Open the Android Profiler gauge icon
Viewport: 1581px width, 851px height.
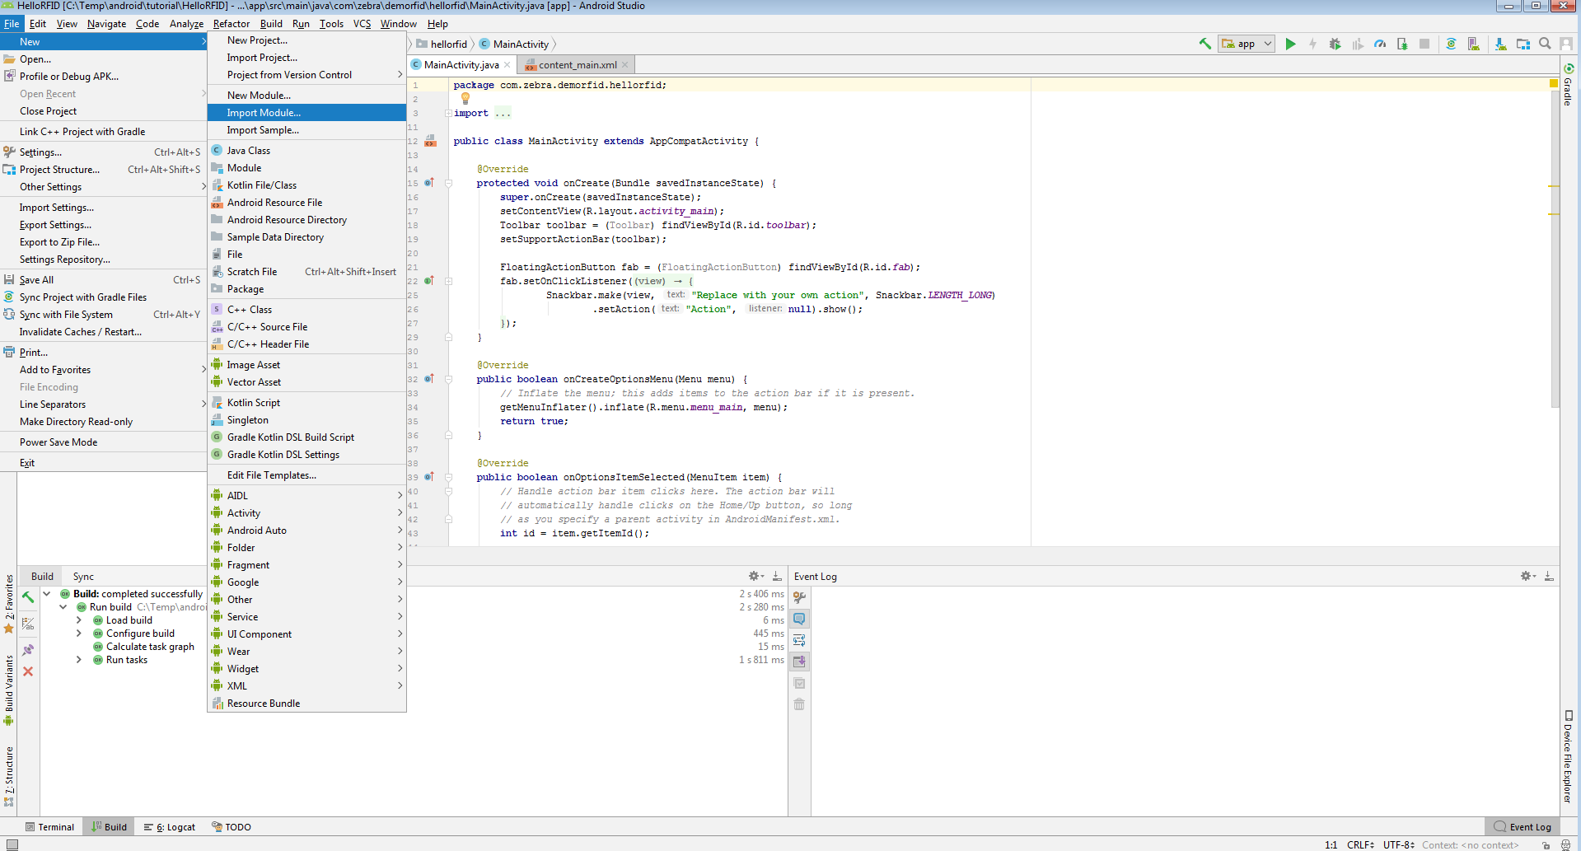(1380, 44)
